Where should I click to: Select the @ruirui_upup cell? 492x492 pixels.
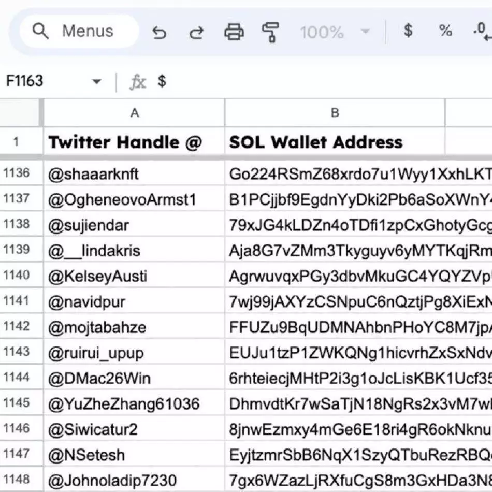pos(134,353)
